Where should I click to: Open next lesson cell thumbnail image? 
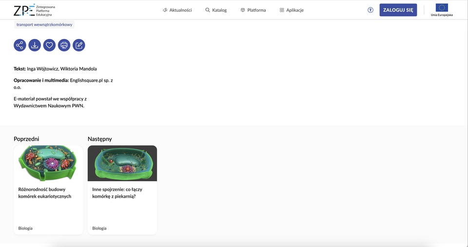click(122, 163)
